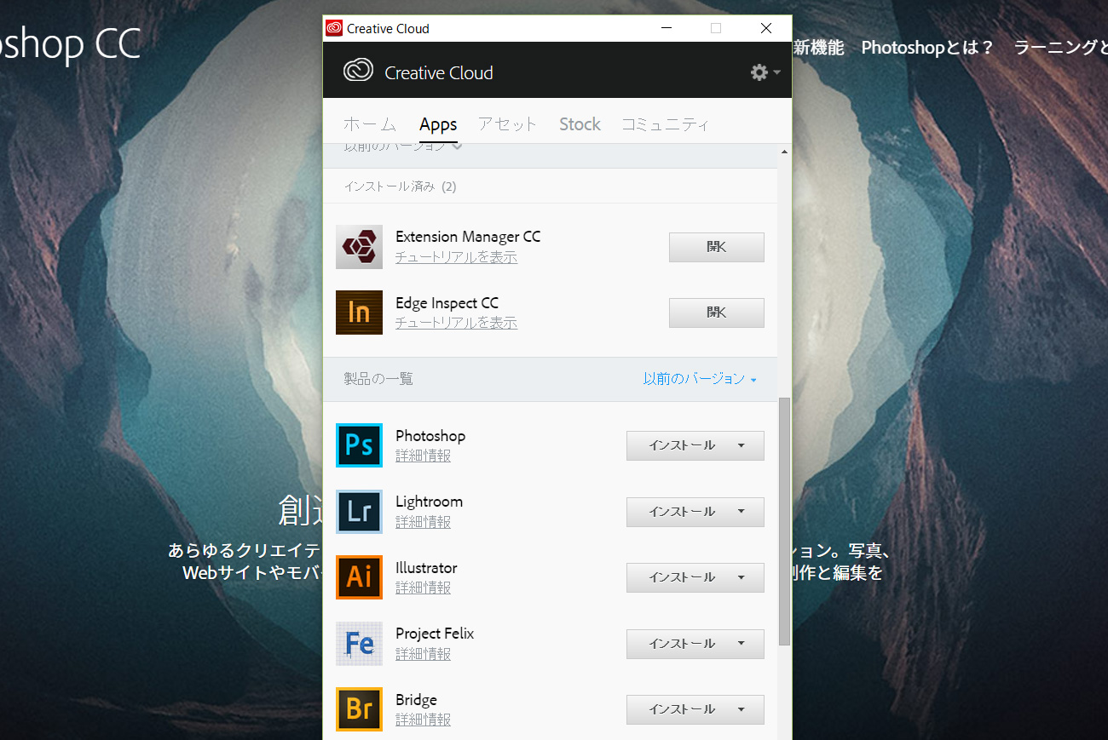The height and width of the screenshot is (740, 1108).
Task: Switch to the ホーム tab
Action: (370, 124)
